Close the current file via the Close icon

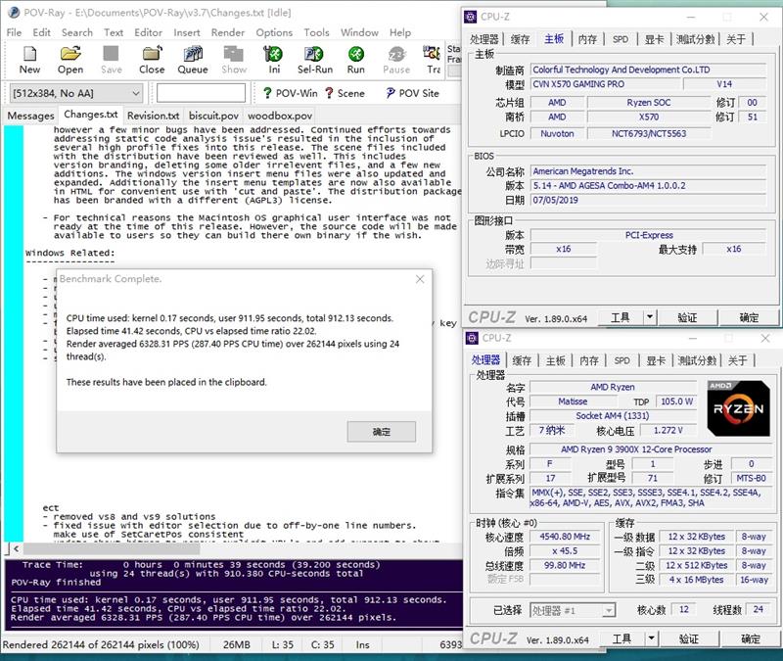[152, 59]
